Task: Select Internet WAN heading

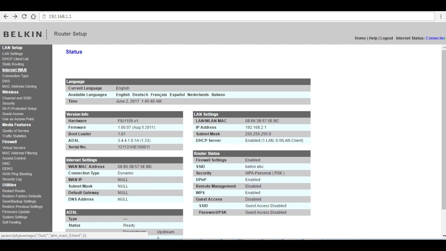Action: pyautogui.click(x=14, y=70)
